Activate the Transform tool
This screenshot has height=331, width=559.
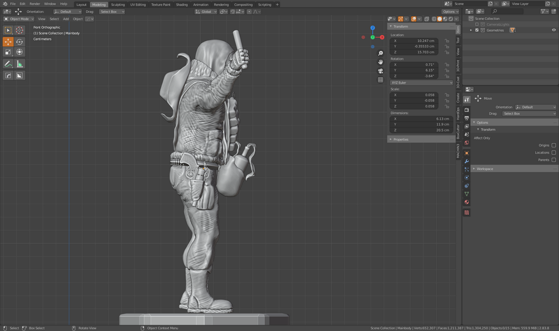pyautogui.click(x=19, y=52)
